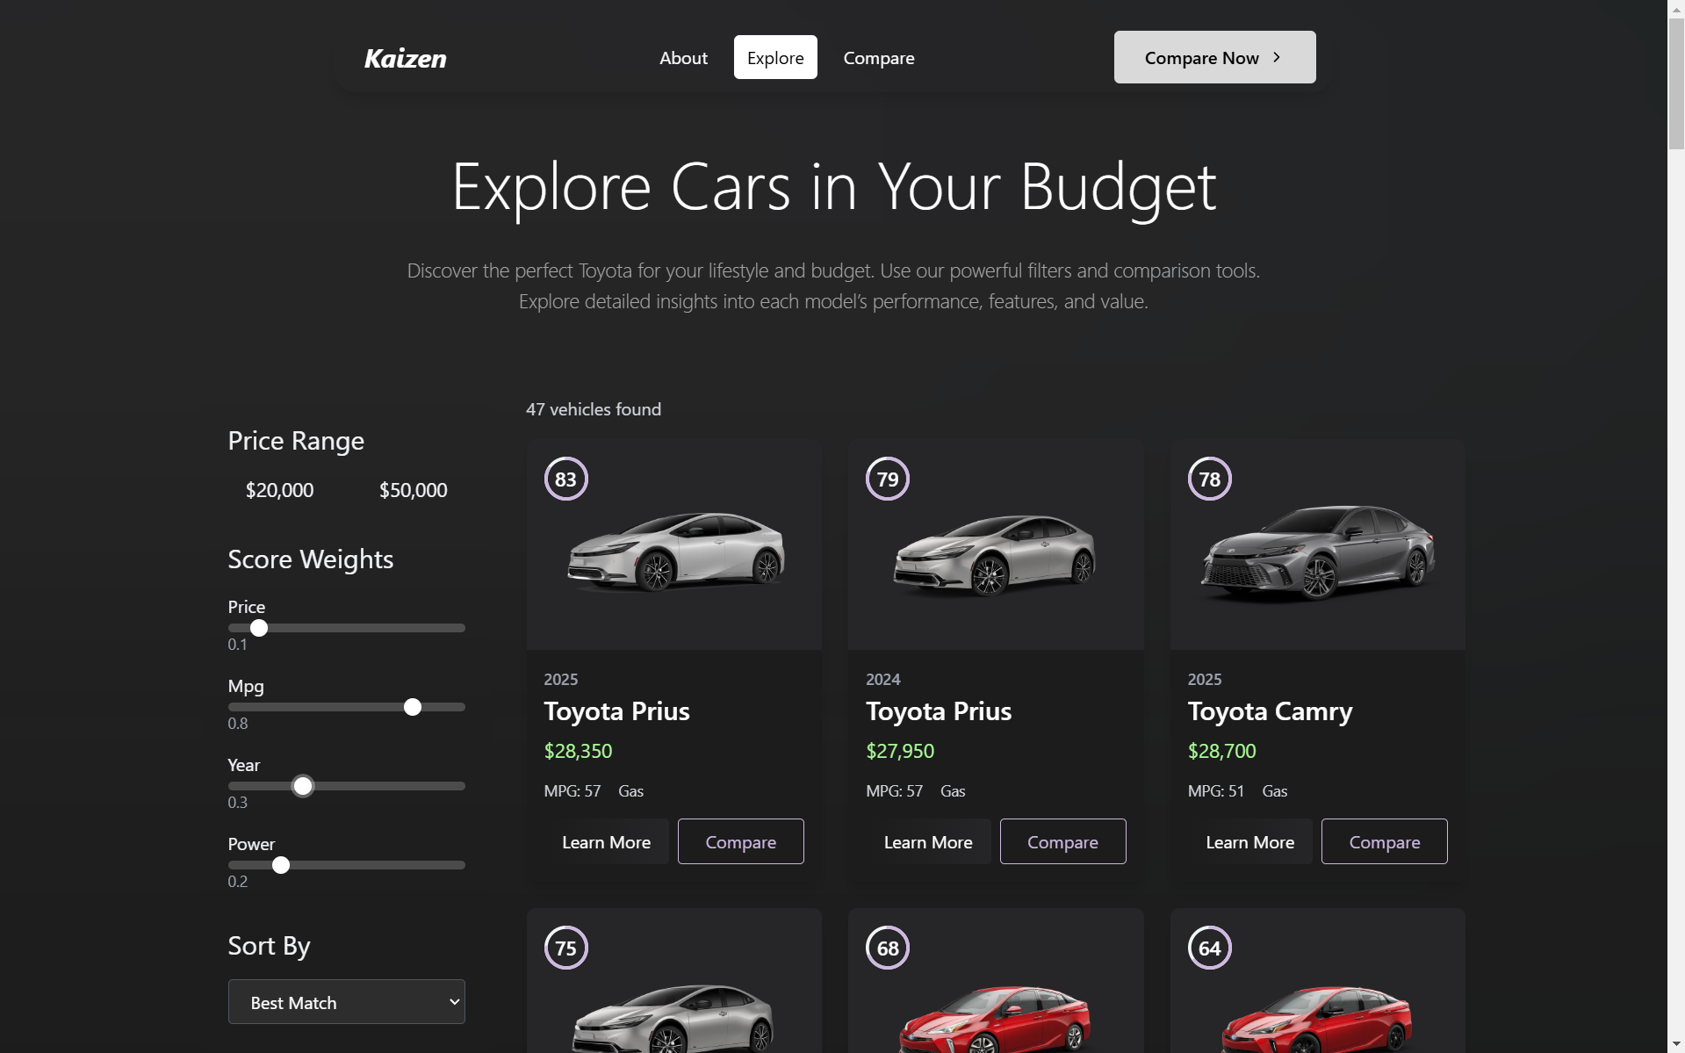This screenshot has height=1053, width=1685.
Task: Adjust the Year weight slider handle
Action: tap(303, 786)
